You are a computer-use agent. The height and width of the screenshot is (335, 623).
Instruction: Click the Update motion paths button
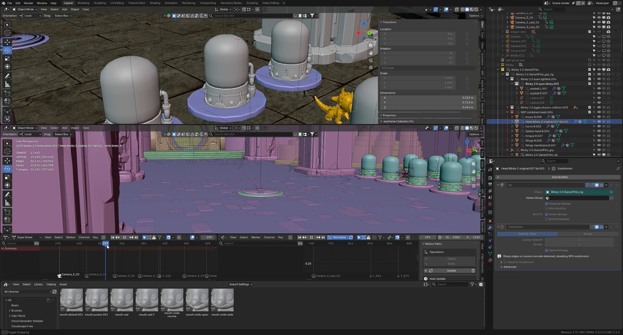point(451,271)
